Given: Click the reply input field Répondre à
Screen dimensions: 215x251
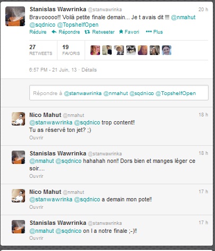Looking at the screenshot, I should [119, 93].
